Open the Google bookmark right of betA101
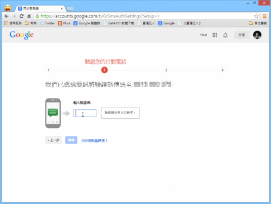 click(167, 23)
